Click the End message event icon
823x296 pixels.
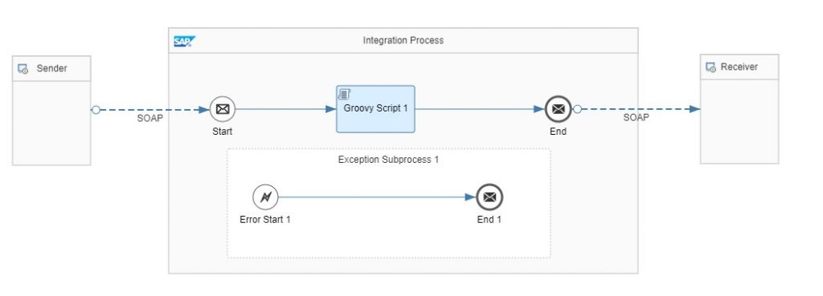(558, 109)
